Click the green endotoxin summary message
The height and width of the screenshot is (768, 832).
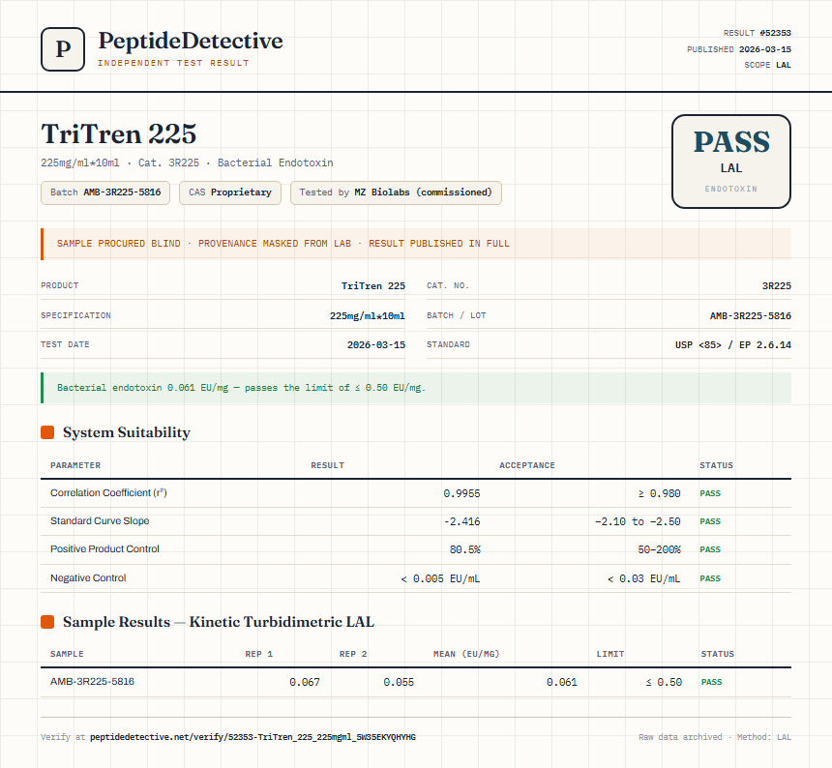point(416,388)
